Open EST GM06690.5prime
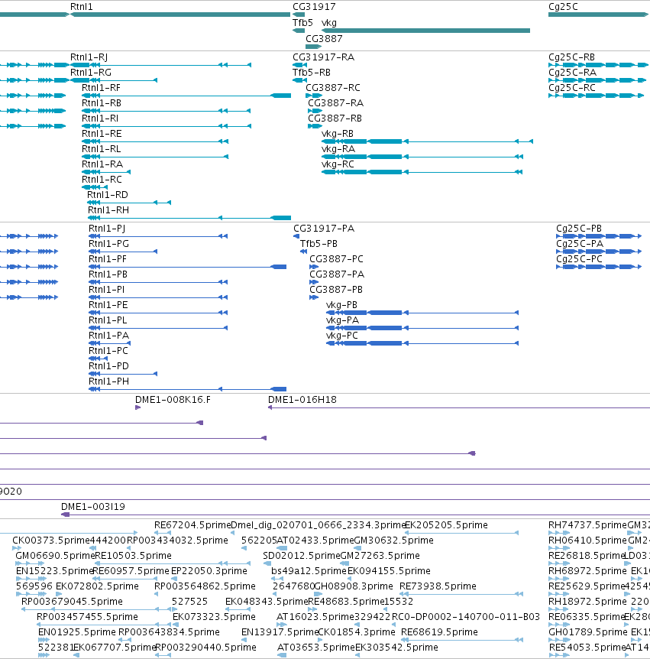This screenshot has width=650, height=659. point(55,556)
